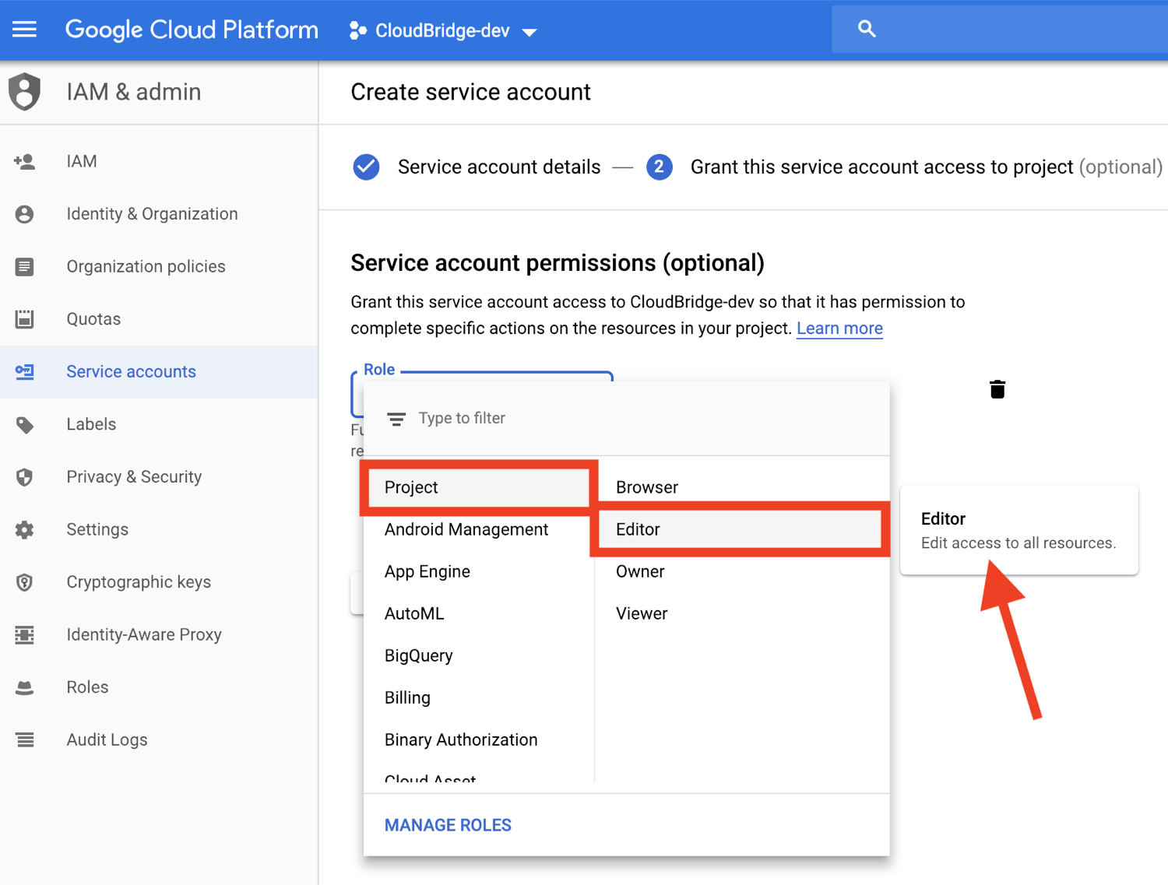The image size is (1168, 885).
Task: Click the Labels tag icon
Action: click(x=24, y=425)
